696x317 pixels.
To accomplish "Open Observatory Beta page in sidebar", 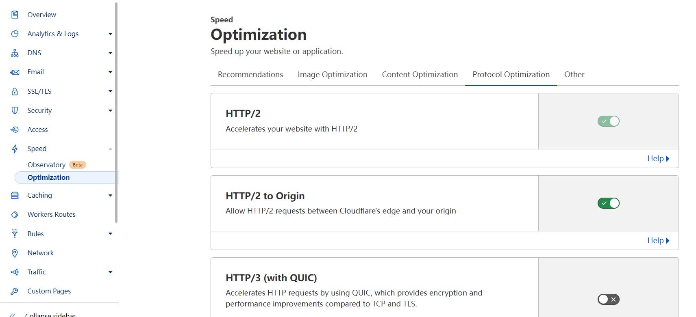I will [x=47, y=165].
